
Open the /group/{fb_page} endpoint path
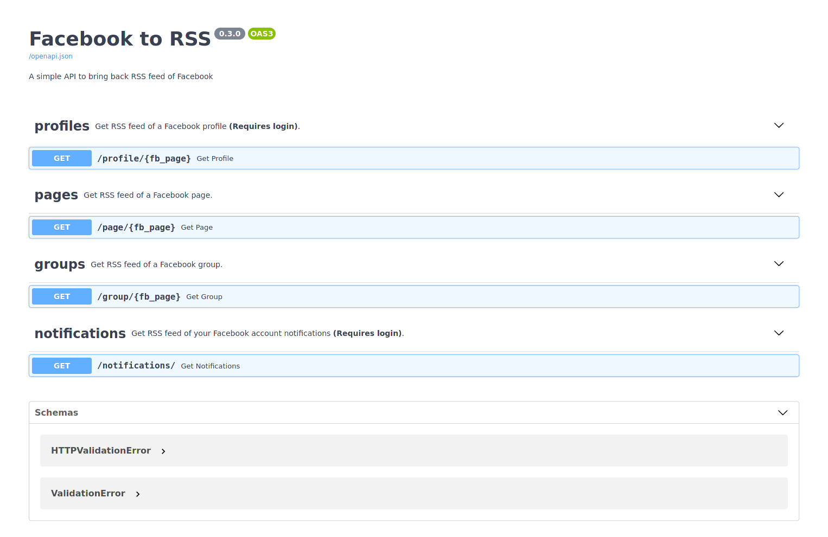[139, 296]
